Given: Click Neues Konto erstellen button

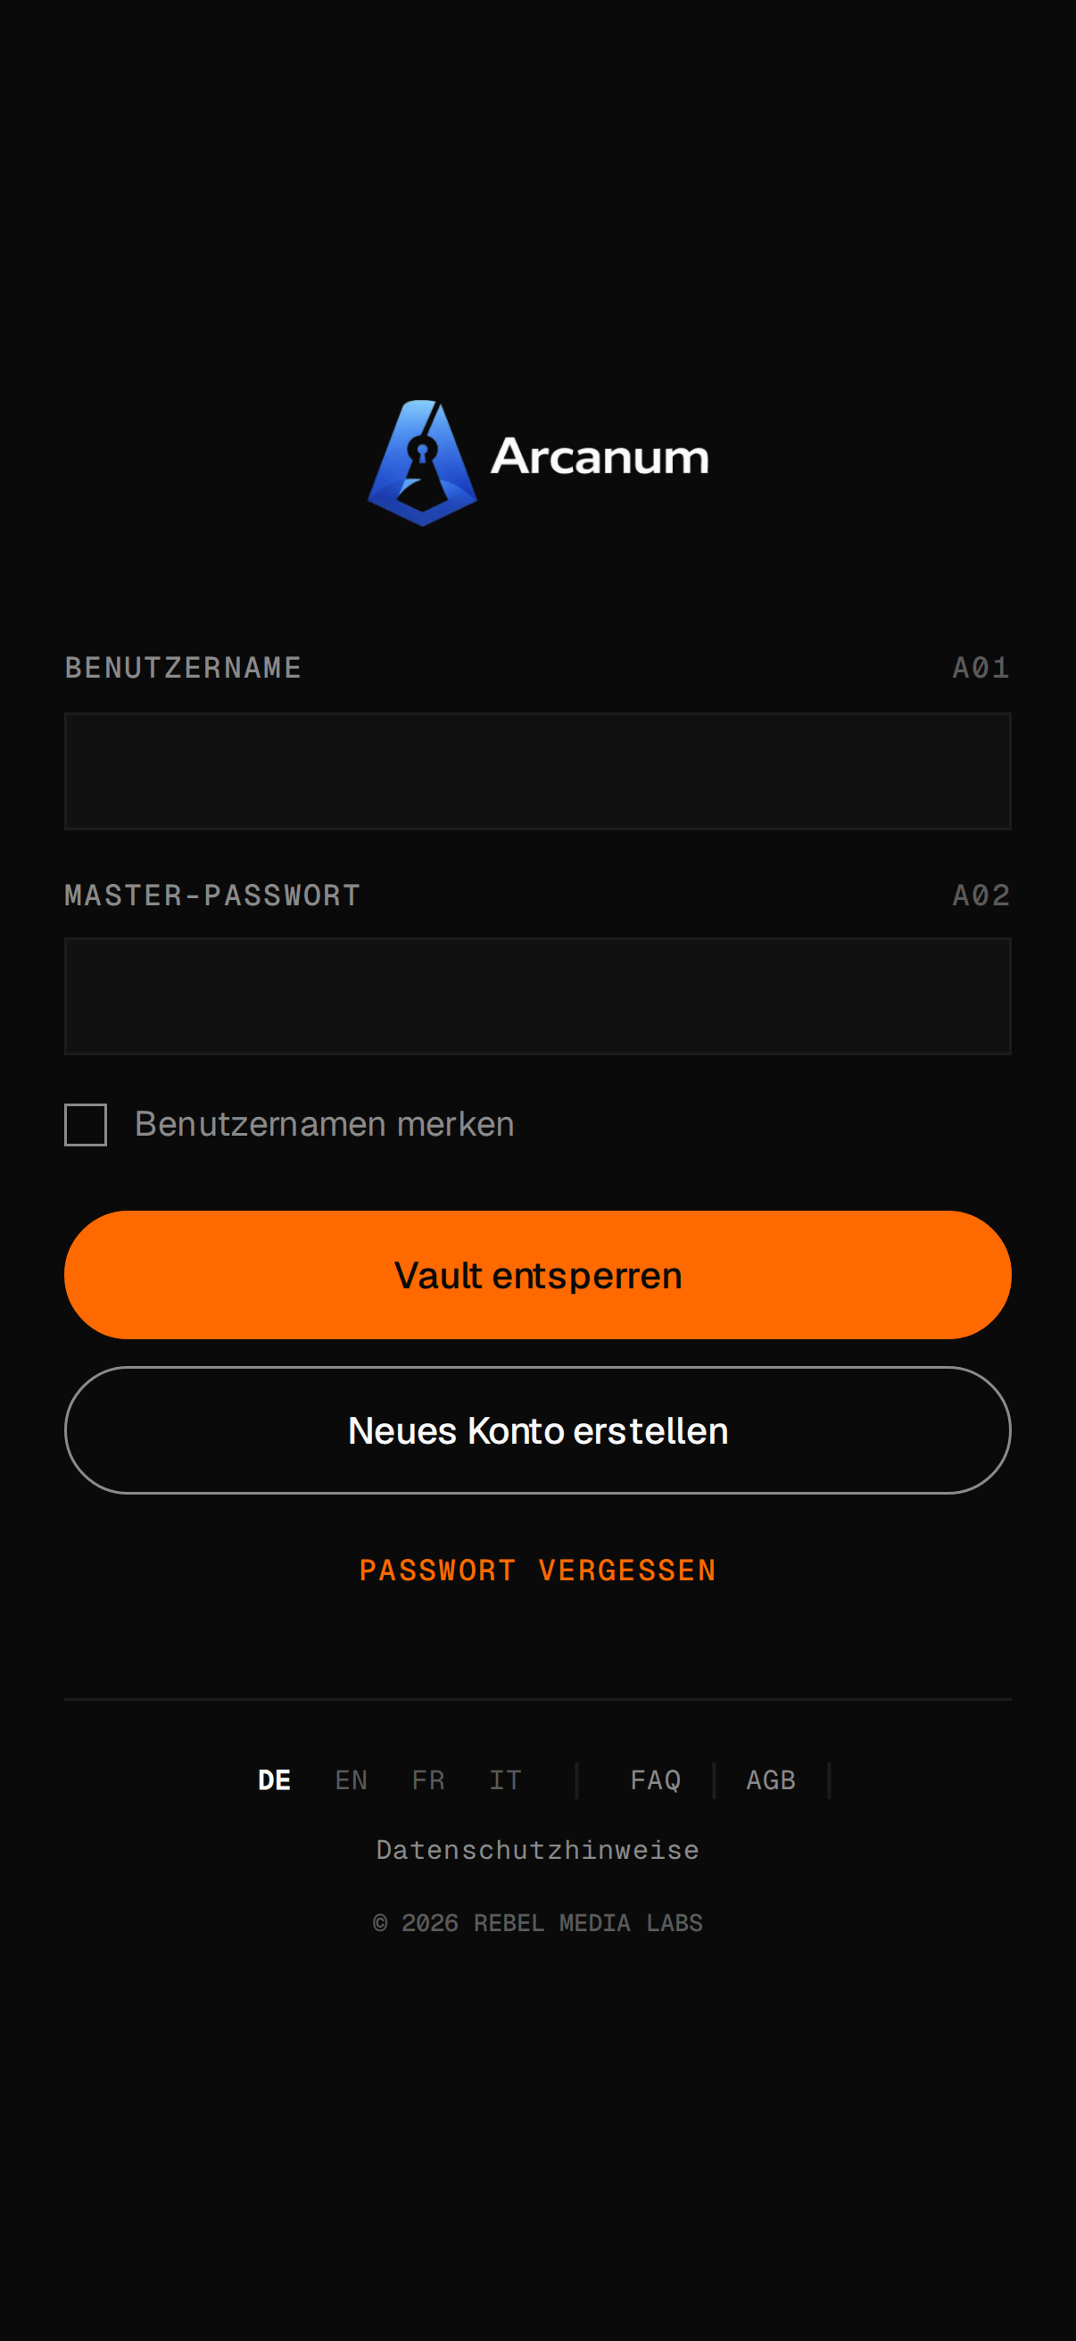Looking at the screenshot, I should pos(537,1430).
